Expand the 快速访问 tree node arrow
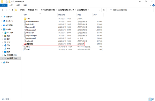The width and height of the screenshot is (155, 101). click(x=1, y=17)
